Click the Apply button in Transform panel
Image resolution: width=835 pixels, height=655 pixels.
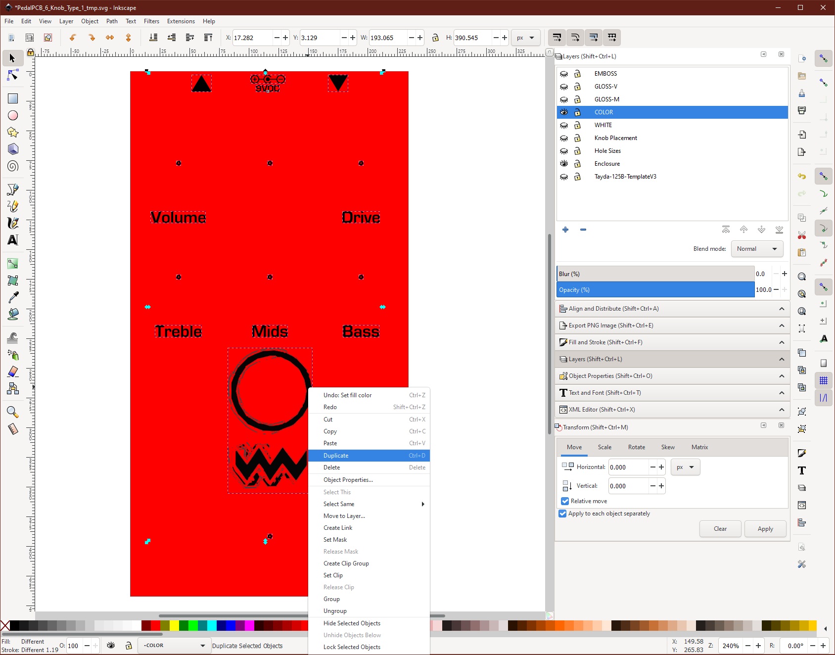point(765,529)
